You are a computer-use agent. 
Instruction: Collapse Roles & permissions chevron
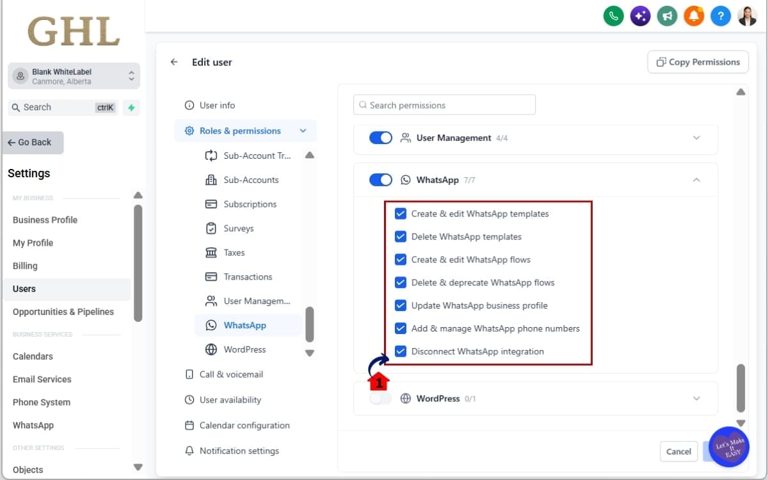click(x=303, y=131)
